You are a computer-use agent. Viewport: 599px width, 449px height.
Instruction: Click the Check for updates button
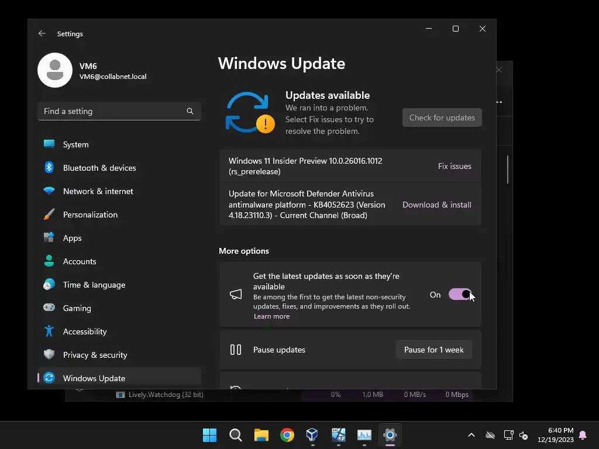pos(442,118)
